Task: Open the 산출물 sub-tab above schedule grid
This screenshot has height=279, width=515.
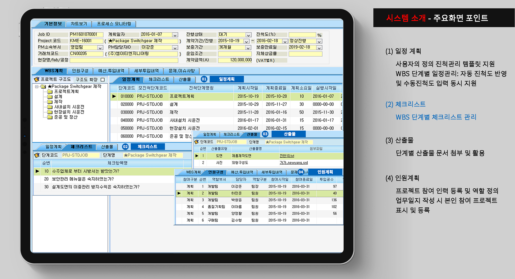Action: (x=185, y=79)
